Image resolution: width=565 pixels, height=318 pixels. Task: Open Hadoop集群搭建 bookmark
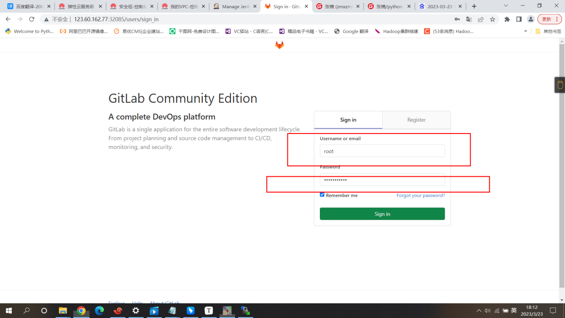pos(396,31)
